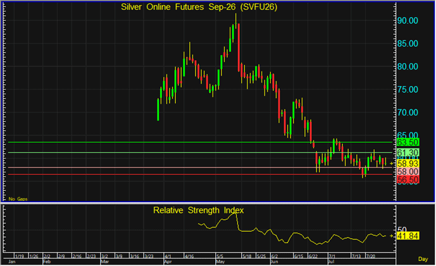Click the Jun month label
This screenshot has width=436, height=266.
[274, 262]
